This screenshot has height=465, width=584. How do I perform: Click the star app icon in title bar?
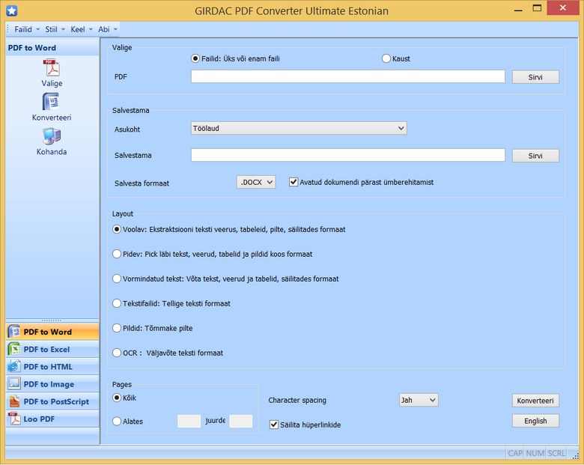(11, 10)
